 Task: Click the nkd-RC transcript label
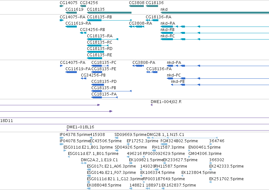168,36
